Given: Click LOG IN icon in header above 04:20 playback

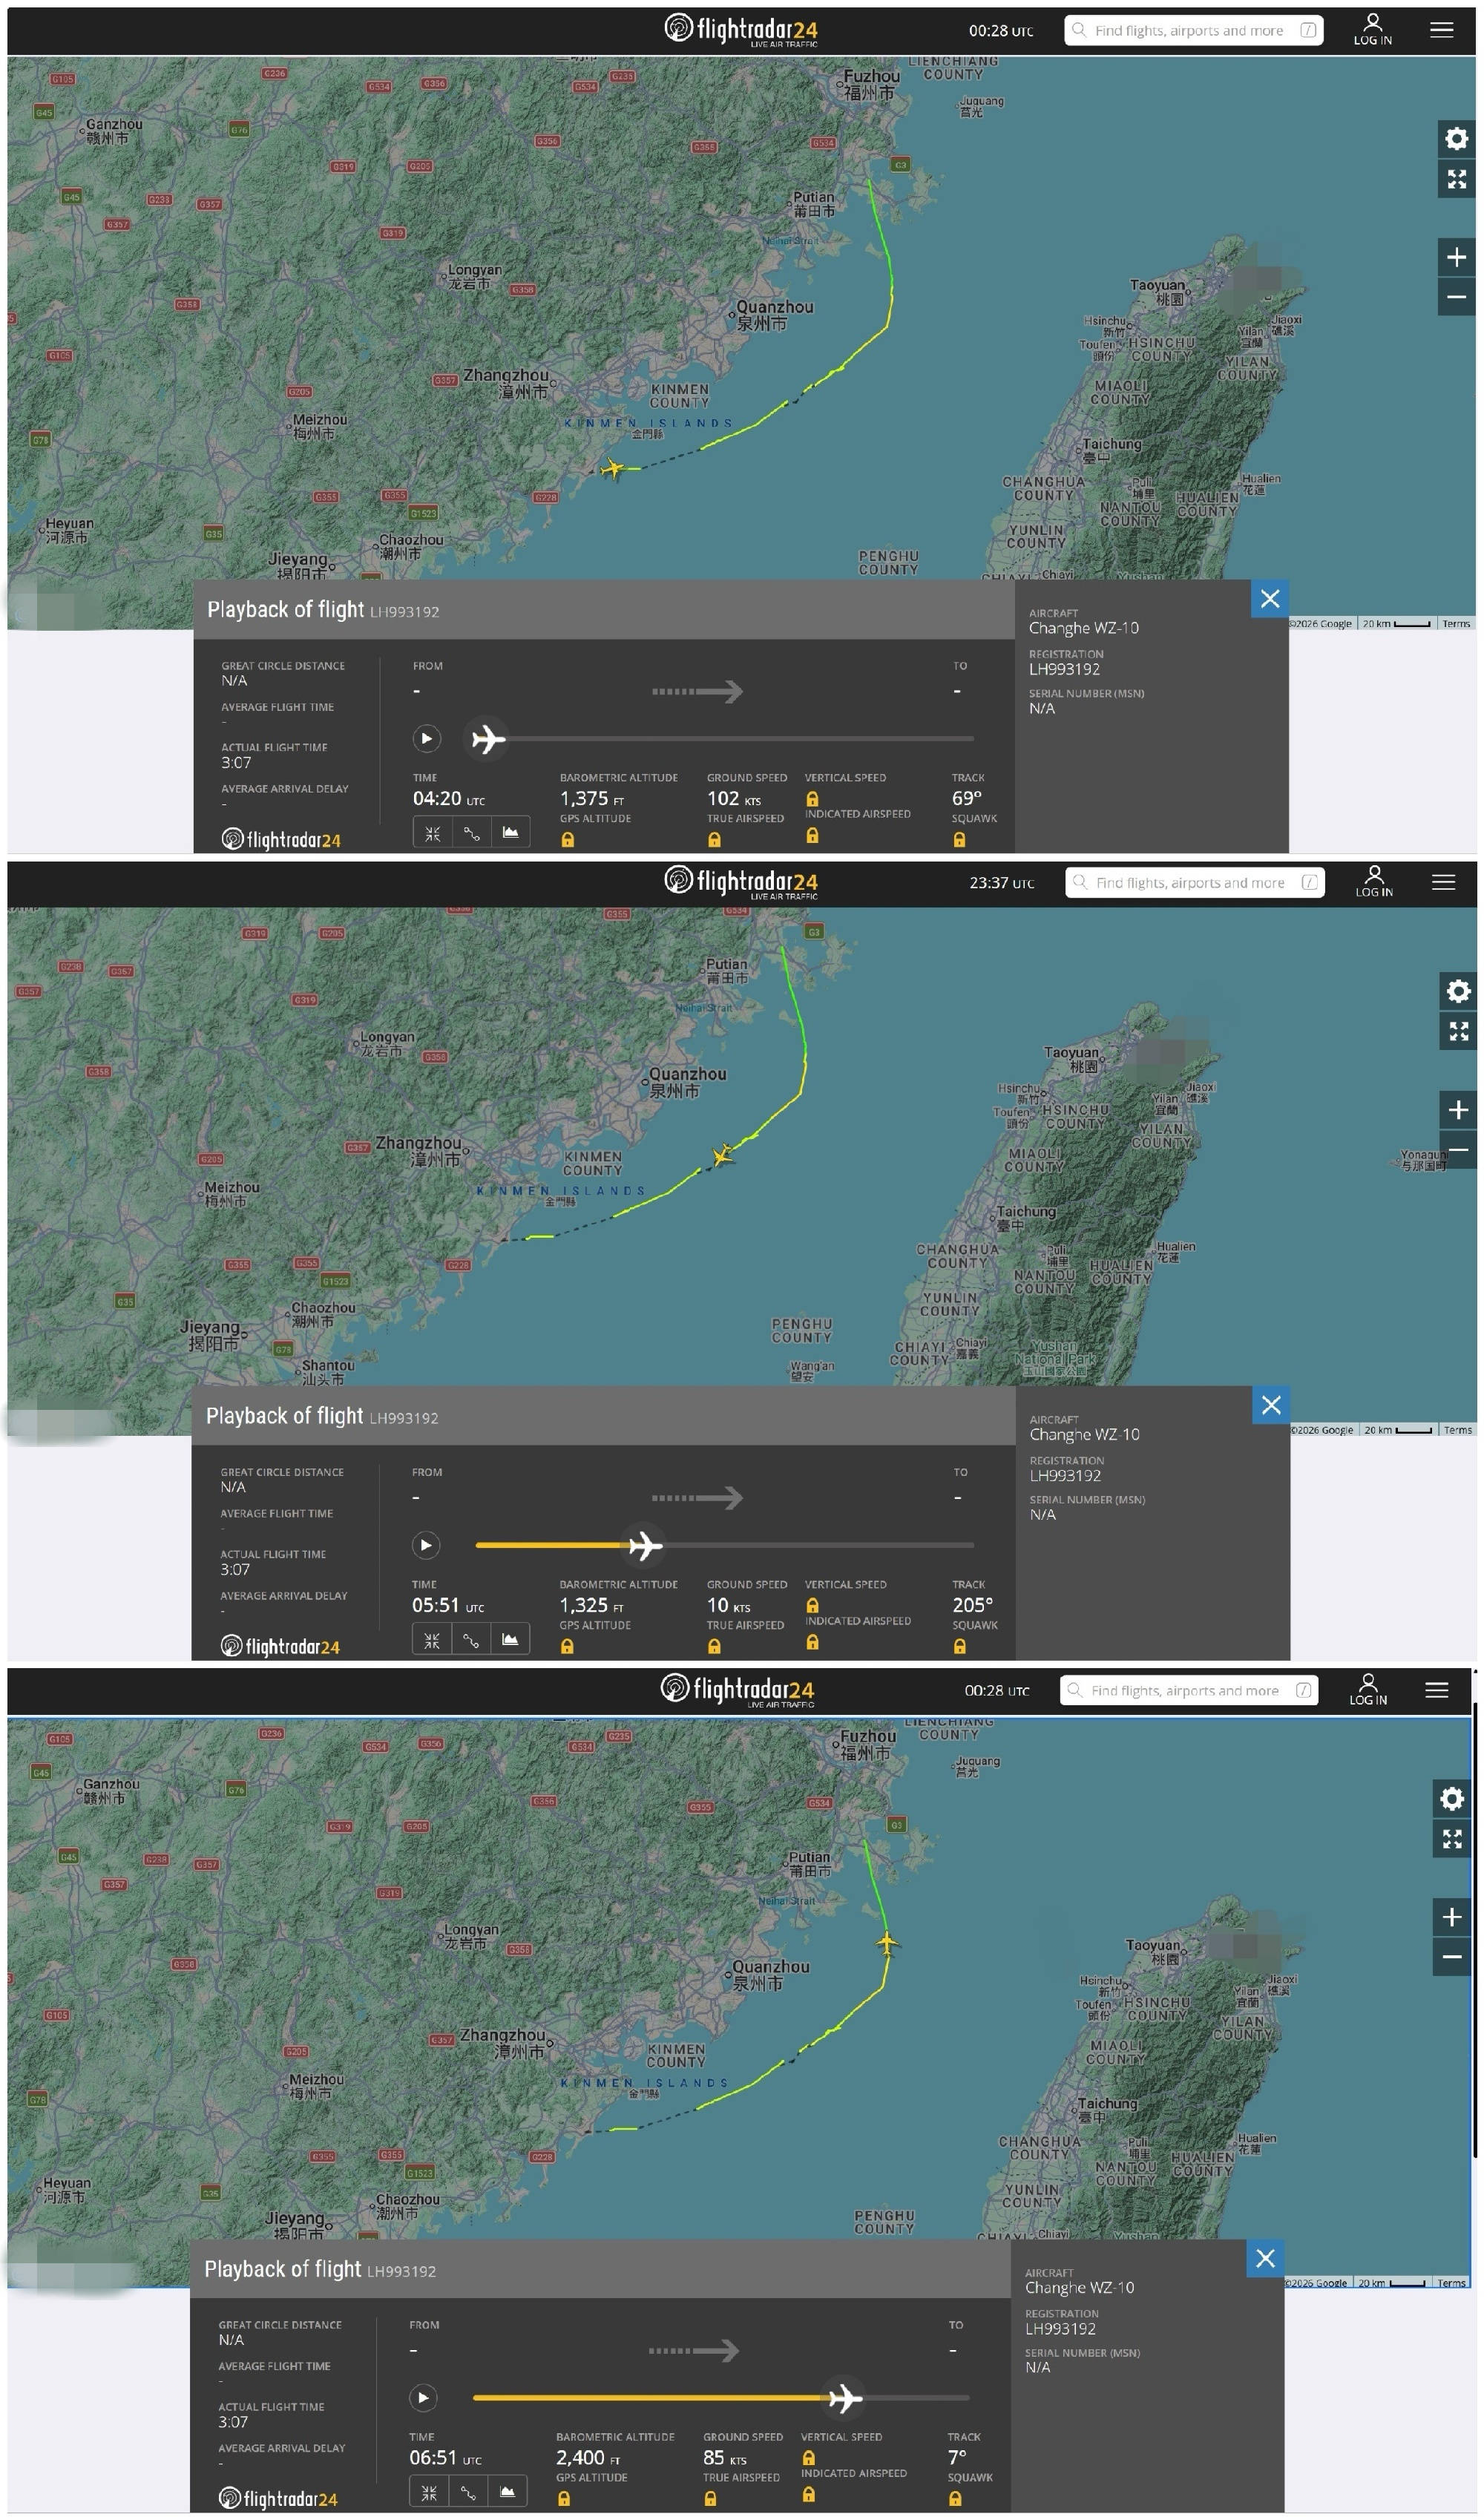Looking at the screenshot, I should (x=1373, y=29).
